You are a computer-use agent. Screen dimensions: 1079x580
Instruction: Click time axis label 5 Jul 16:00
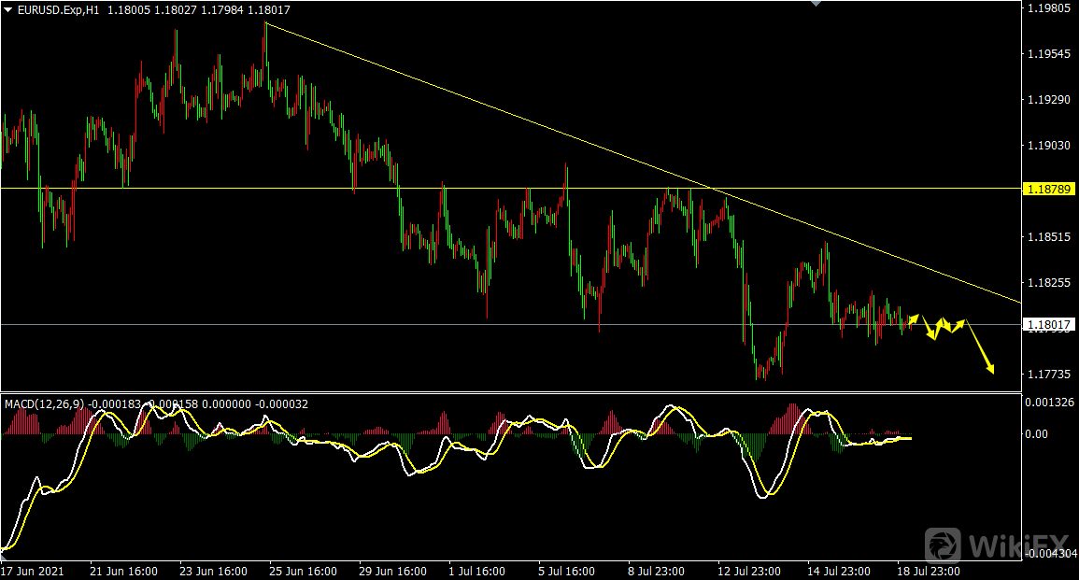point(566,571)
